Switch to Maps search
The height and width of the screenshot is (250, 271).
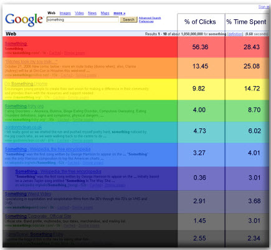[x=105, y=13]
